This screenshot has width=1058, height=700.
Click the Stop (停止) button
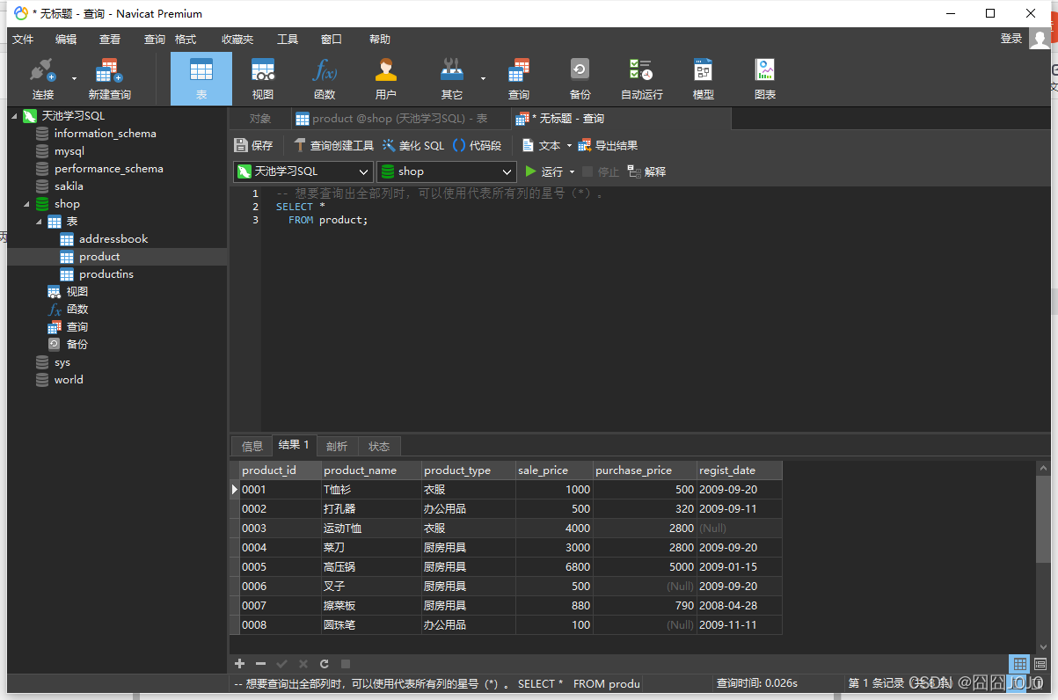tap(601, 171)
